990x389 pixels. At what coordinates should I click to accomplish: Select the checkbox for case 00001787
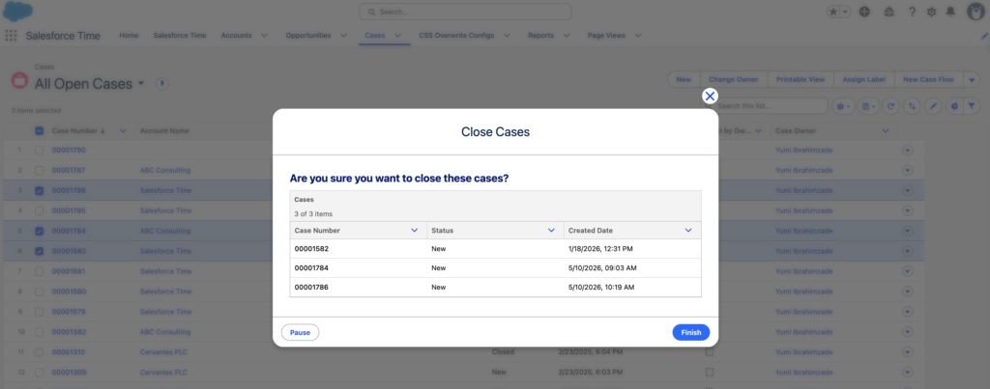point(39,170)
